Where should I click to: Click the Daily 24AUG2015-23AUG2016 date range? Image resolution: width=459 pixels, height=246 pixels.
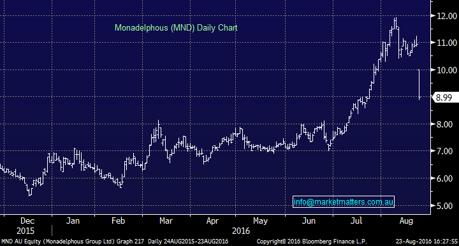tap(188, 242)
